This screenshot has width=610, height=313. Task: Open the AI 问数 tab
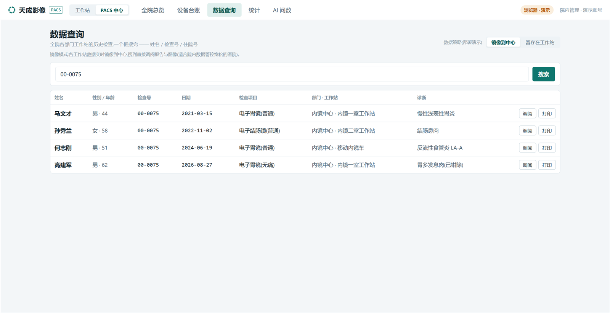coord(282,10)
